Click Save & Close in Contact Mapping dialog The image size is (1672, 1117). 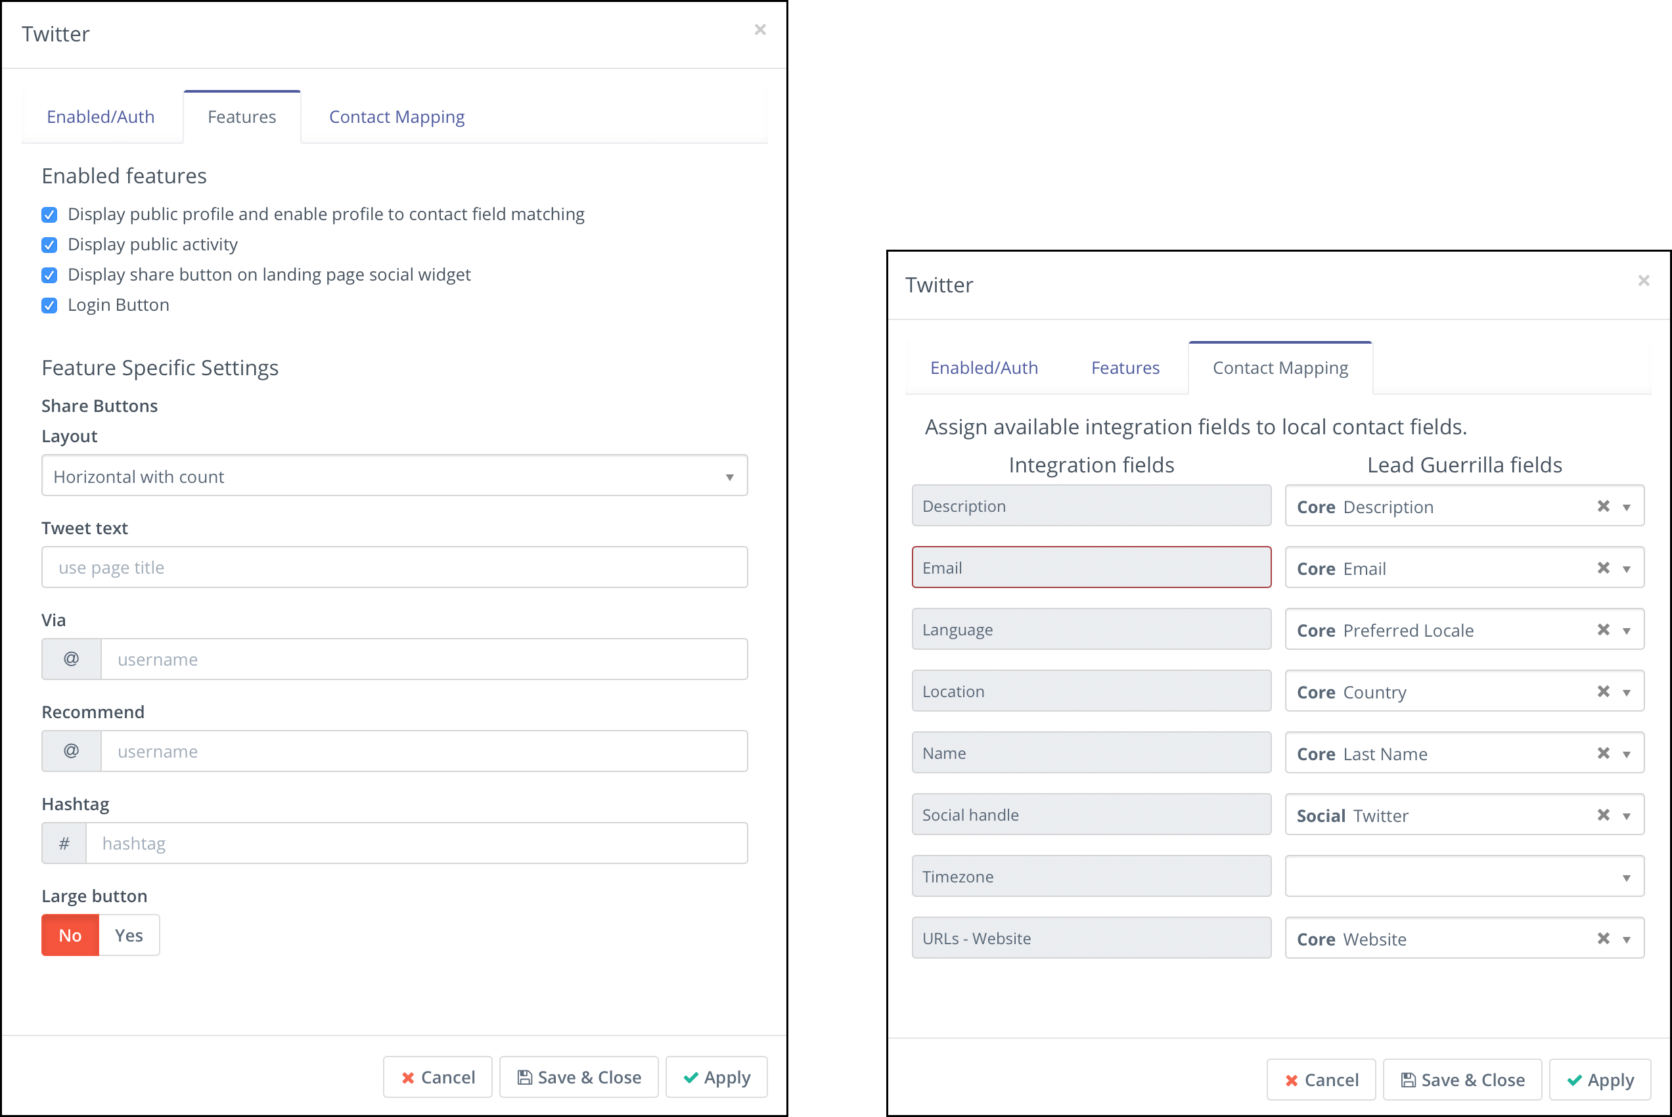pos(1462,1080)
